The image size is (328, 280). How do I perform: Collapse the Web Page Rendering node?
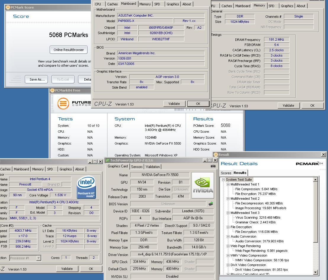pos(228,246)
